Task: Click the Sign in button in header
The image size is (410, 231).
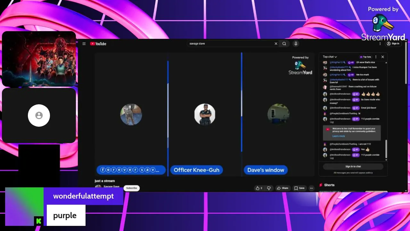Action: point(393,44)
